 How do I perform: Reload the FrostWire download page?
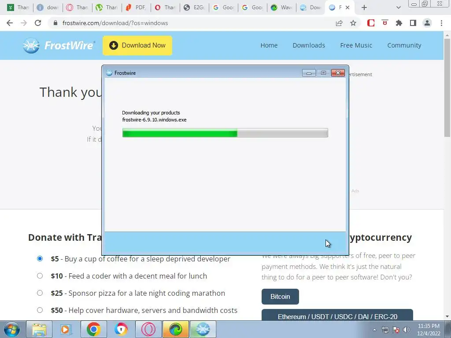(38, 23)
